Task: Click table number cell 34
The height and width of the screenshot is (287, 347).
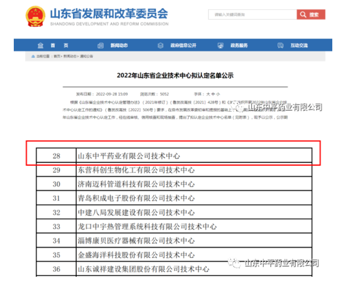Action: (x=57, y=241)
